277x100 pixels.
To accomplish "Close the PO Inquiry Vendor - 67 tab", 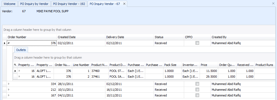I will [124, 4].
